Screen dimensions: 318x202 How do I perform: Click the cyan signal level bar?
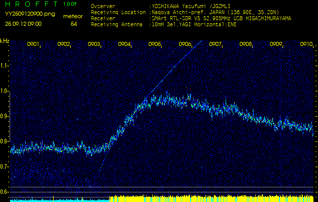click(56, 199)
